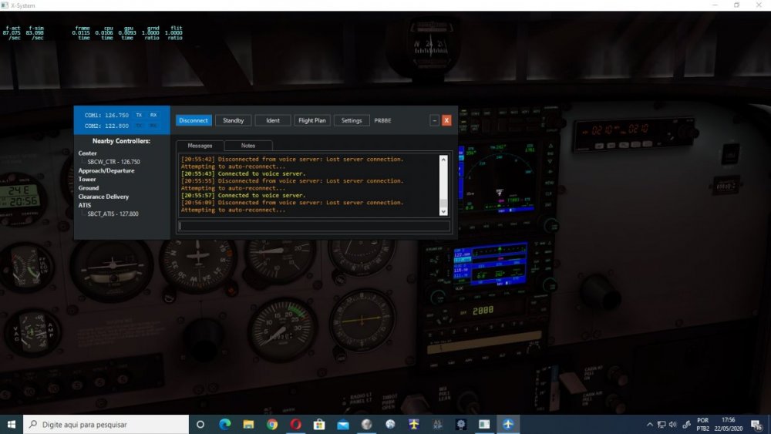Launch Microsoft Edge from taskbar
771x434 pixels.
[224, 424]
